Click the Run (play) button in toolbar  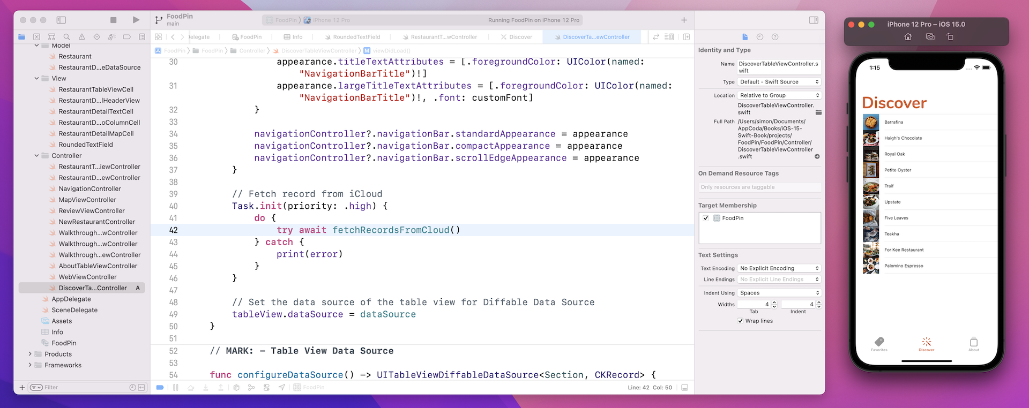tap(136, 20)
